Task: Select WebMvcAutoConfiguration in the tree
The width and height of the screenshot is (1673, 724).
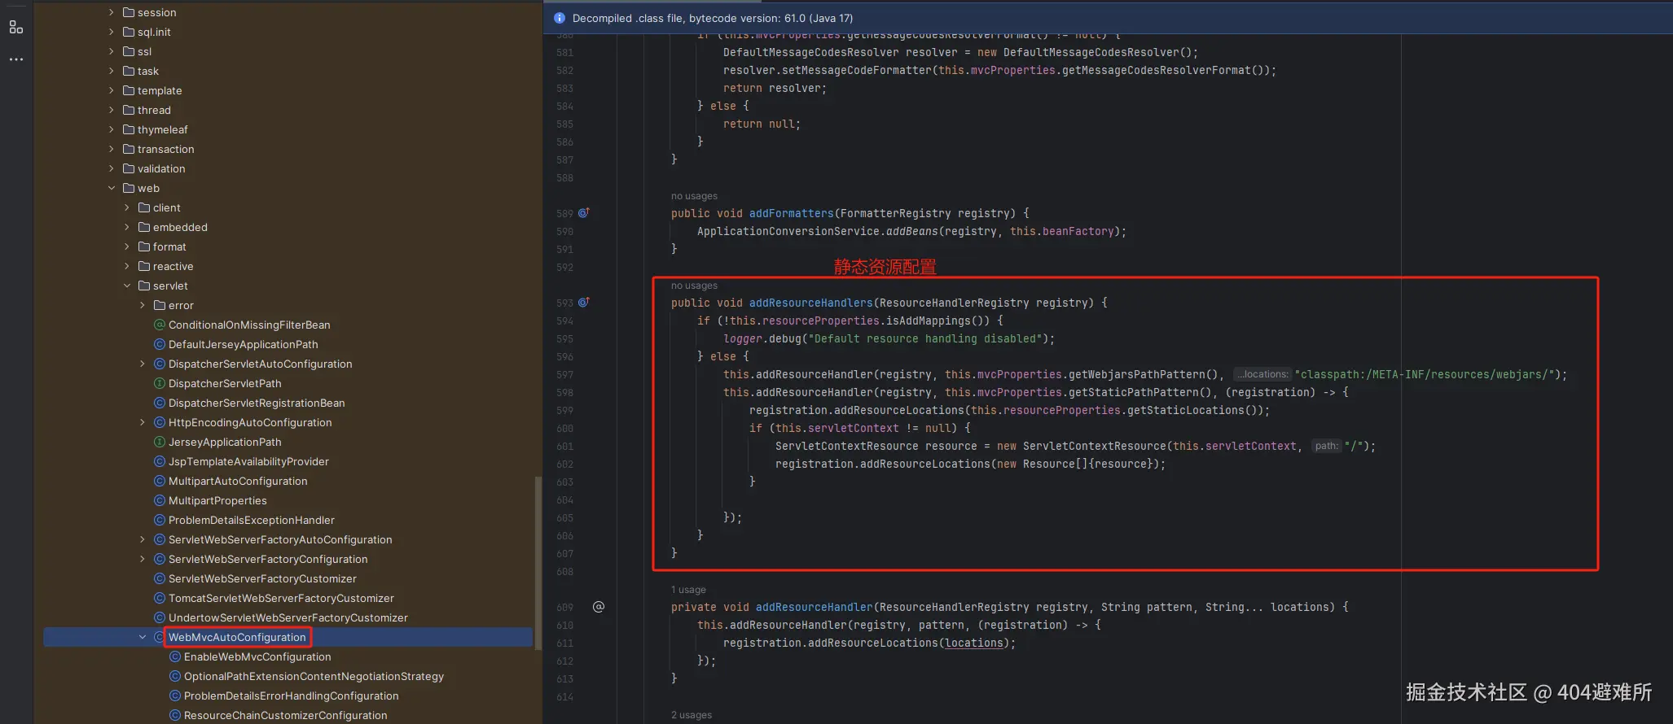Action: [237, 637]
